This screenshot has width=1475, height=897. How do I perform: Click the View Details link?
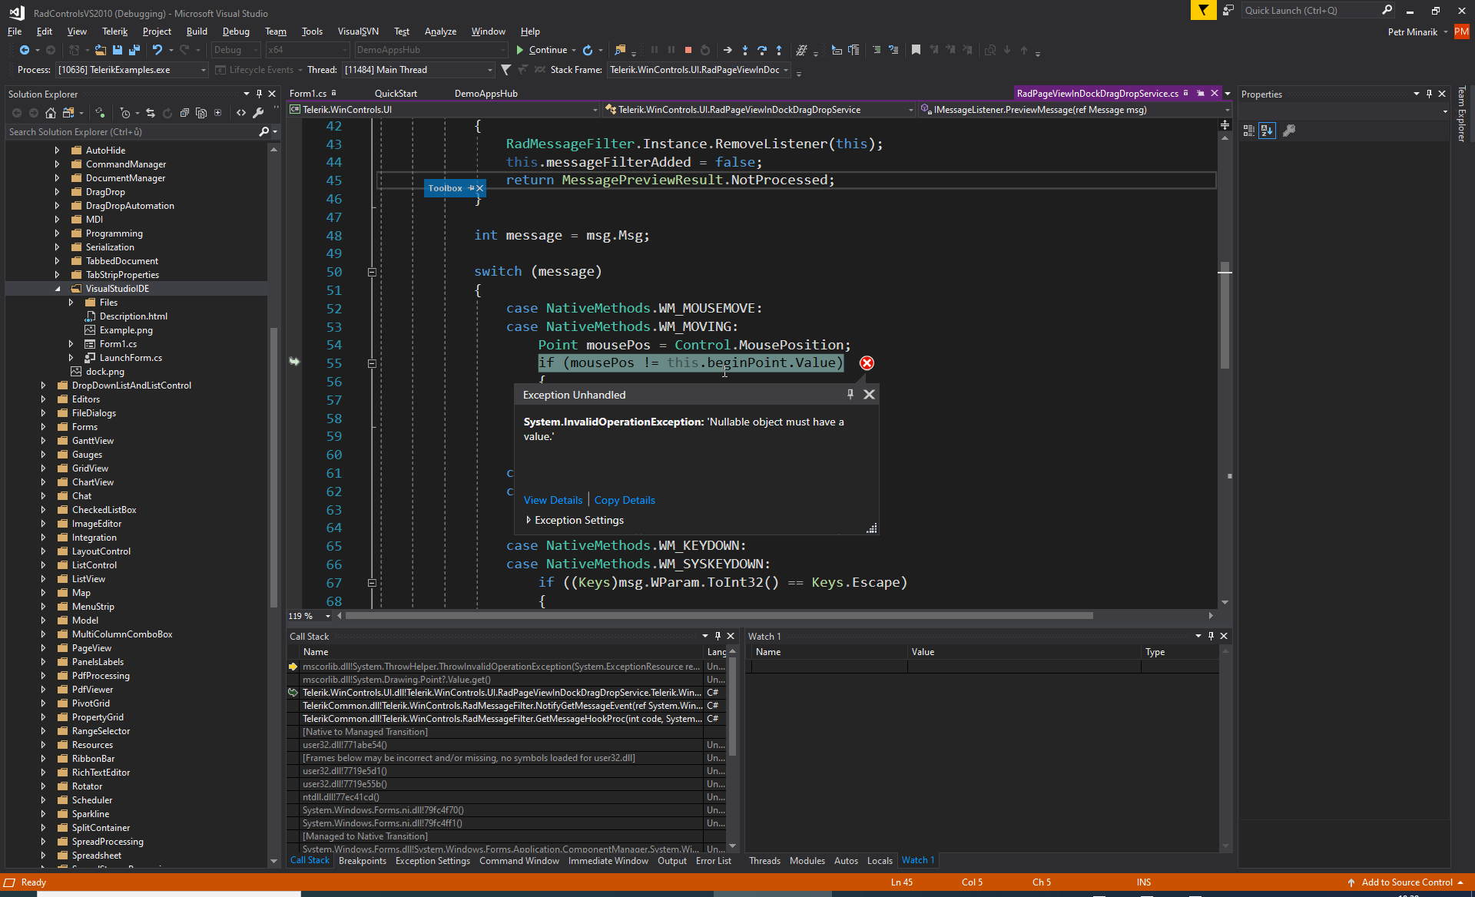pyautogui.click(x=553, y=500)
